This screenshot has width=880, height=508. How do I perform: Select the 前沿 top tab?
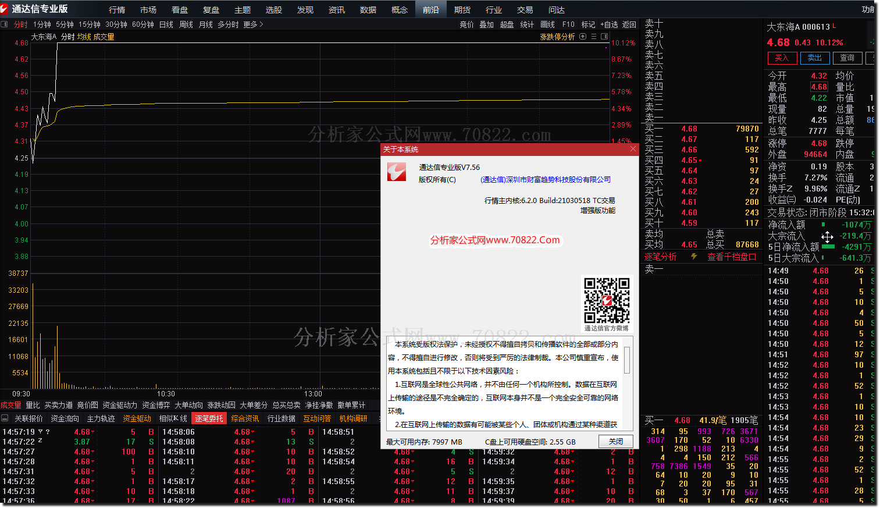pyautogui.click(x=431, y=9)
